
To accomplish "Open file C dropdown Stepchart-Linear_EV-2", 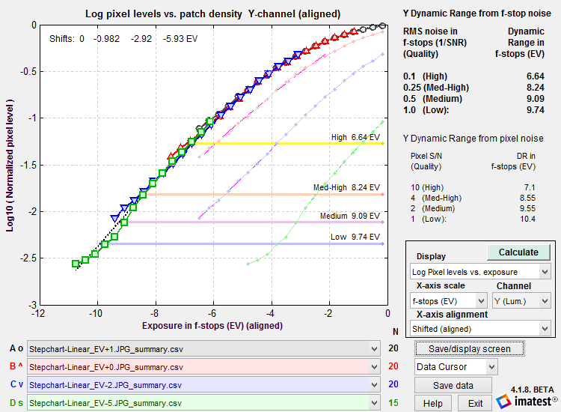I will point(203,385).
